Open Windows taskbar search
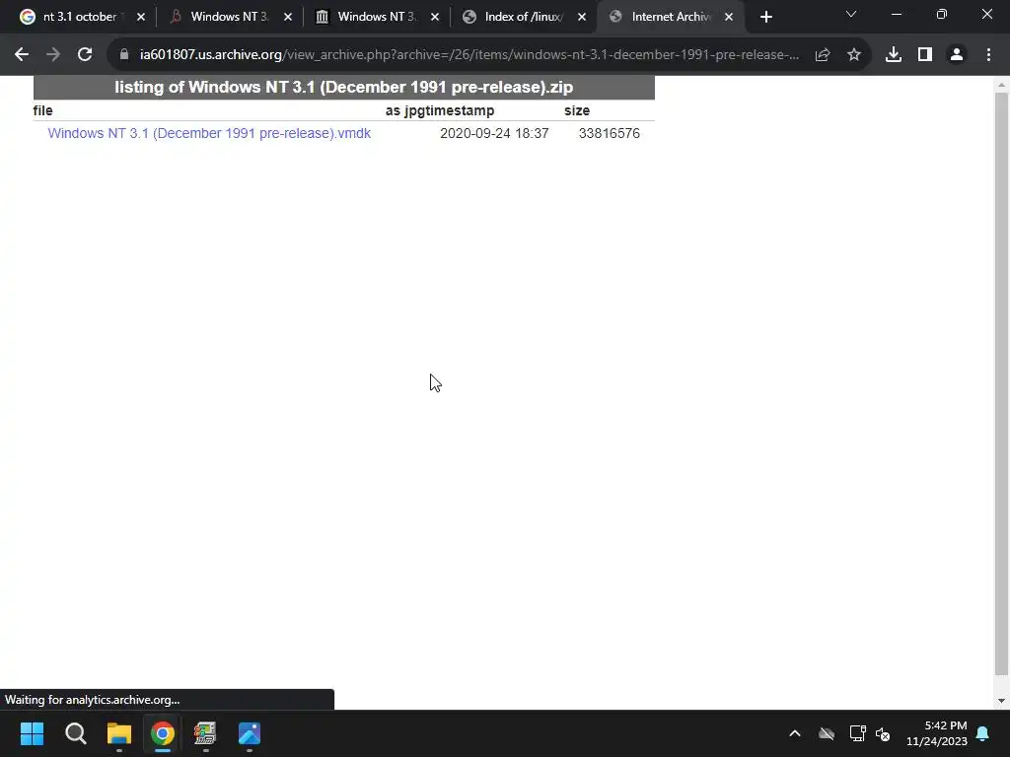This screenshot has height=757, width=1010. point(75,733)
